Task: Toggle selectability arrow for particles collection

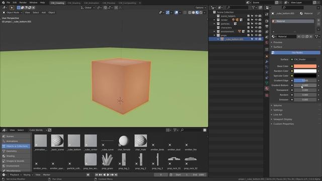Action: point(252,24)
